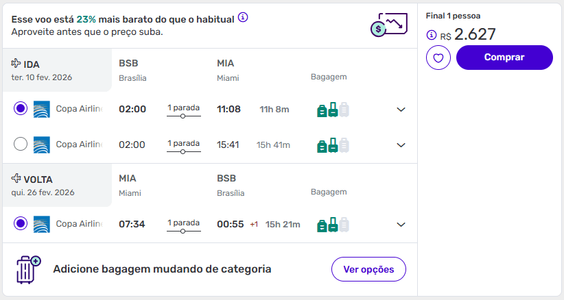Click the price-drop money icon
Screen dimensions: 564x300
(x=385, y=25)
